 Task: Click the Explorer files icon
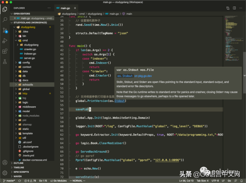(x=5, y=9)
